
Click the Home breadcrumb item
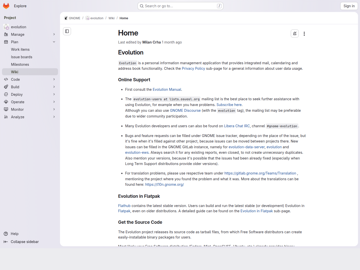coord(124,18)
